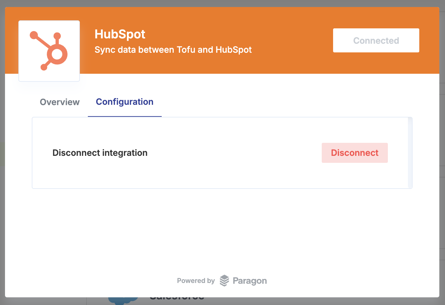The height and width of the screenshot is (305, 445).
Task: Click the scrollbar in the configuration panel
Action: point(410,153)
